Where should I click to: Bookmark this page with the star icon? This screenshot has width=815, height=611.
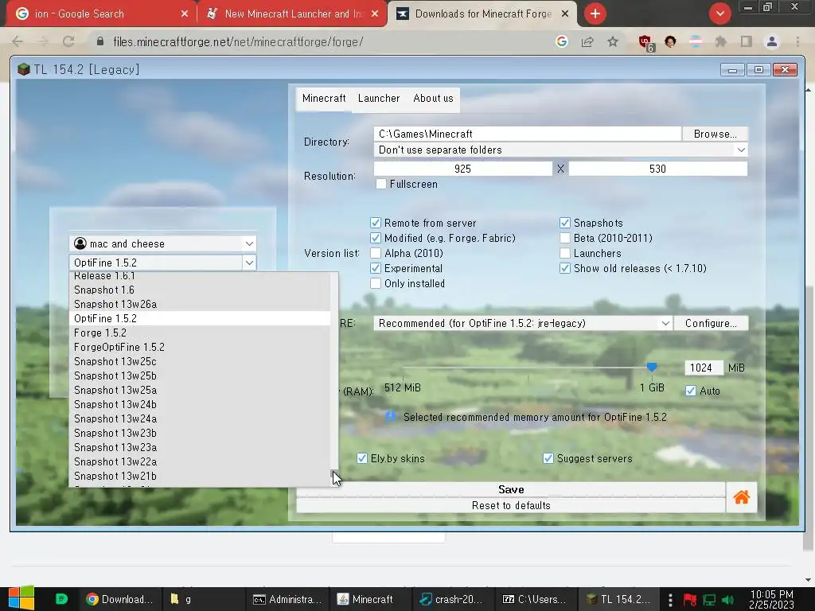tap(613, 42)
